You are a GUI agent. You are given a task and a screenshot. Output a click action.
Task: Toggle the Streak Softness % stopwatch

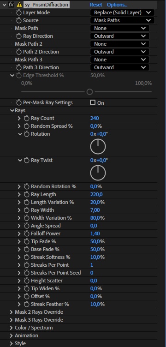pyautogui.click(x=27, y=257)
